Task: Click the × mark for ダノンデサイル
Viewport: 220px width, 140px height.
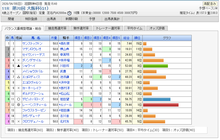Action: click(18, 60)
